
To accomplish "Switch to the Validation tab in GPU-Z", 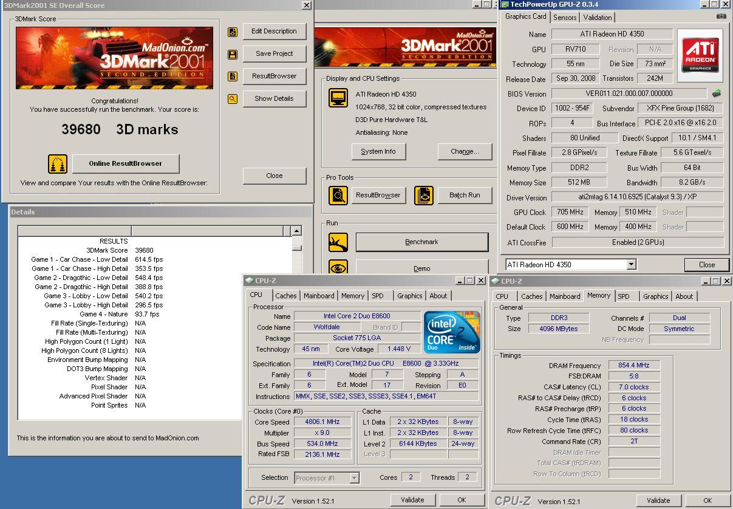I will point(598,18).
